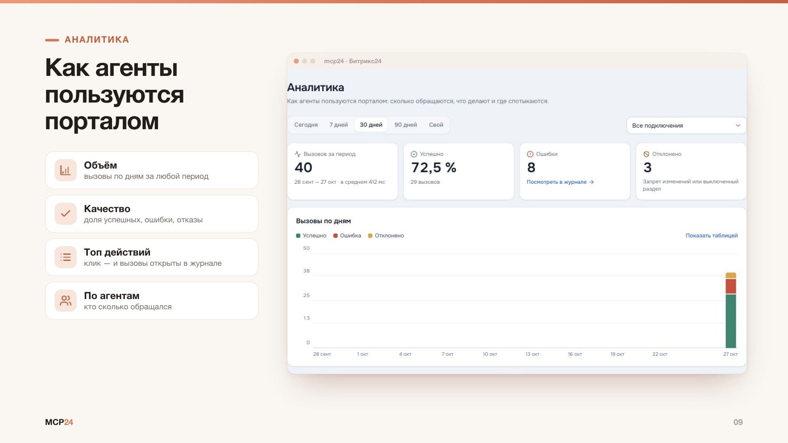Click the chevron arrow of the connections selector
This screenshot has height=443, width=788.
[738, 126]
